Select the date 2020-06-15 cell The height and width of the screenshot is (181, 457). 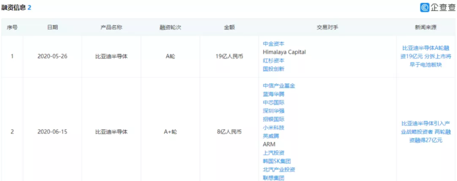[52, 132]
